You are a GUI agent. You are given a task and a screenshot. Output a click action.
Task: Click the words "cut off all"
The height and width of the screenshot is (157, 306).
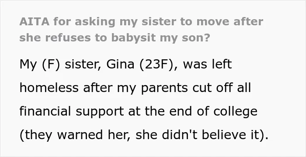click(222, 88)
